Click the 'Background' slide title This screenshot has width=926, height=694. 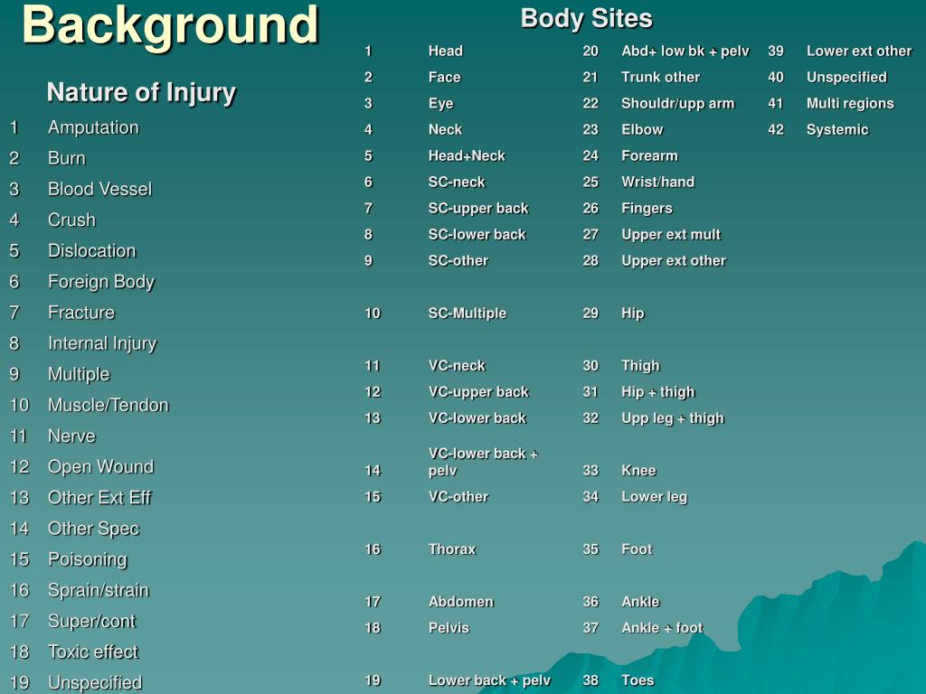[170, 25]
